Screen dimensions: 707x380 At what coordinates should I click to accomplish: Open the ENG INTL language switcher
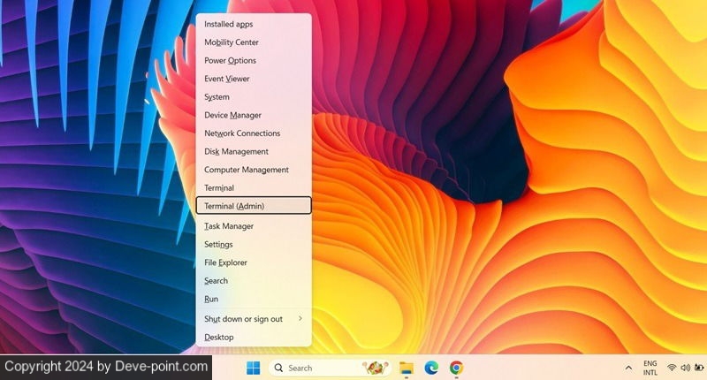[x=650, y=367]
